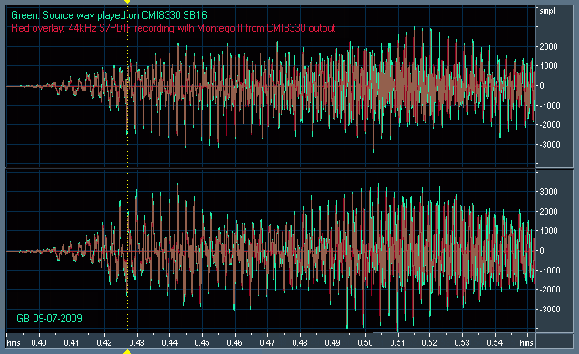Click 1000 on the lower channel amplitude ruler
The height and width of the screenshot is (354, 579).
[549, 231]
